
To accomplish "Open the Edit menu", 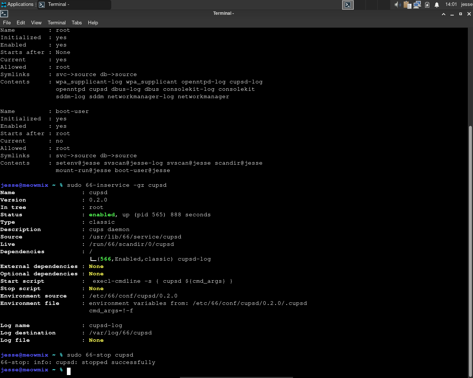I will pyautogui.click(x=21, y=23).
